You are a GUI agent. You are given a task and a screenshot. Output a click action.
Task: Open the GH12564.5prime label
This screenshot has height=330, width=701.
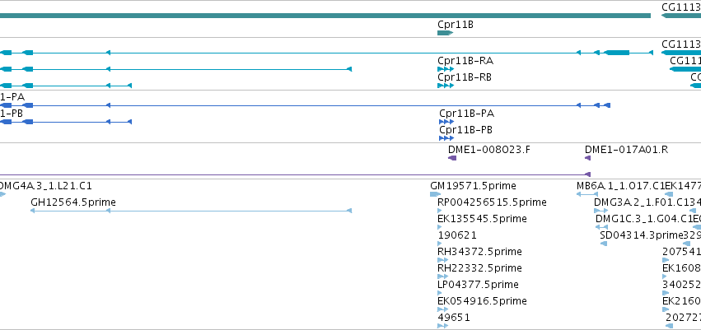73,202
